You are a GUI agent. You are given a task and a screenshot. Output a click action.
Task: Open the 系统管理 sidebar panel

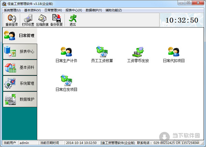20,83
